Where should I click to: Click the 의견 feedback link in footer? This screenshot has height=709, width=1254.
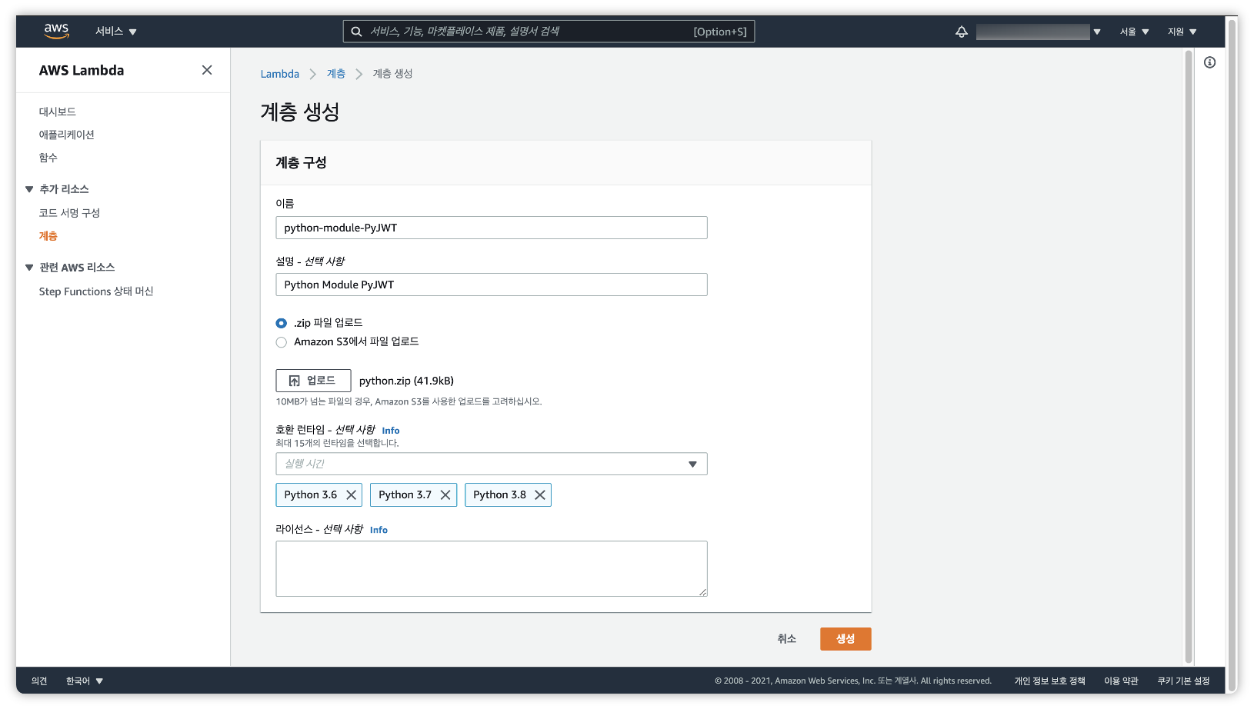tap(39, 681)
